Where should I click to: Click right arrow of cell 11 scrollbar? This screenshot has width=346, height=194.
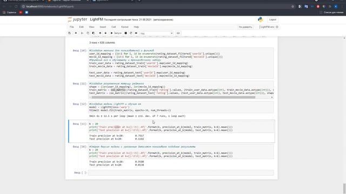pos(272,97)
